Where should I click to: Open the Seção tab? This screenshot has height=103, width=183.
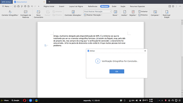(123, 6)
